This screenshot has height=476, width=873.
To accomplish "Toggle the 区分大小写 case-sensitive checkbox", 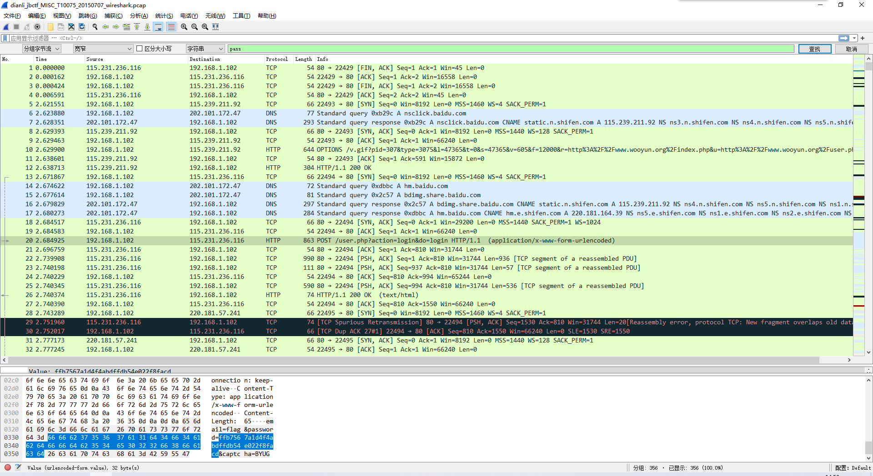I will click(x=140, y=49).
